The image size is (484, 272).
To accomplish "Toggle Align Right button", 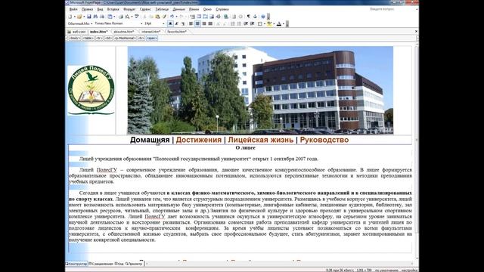I will point(204,23).
